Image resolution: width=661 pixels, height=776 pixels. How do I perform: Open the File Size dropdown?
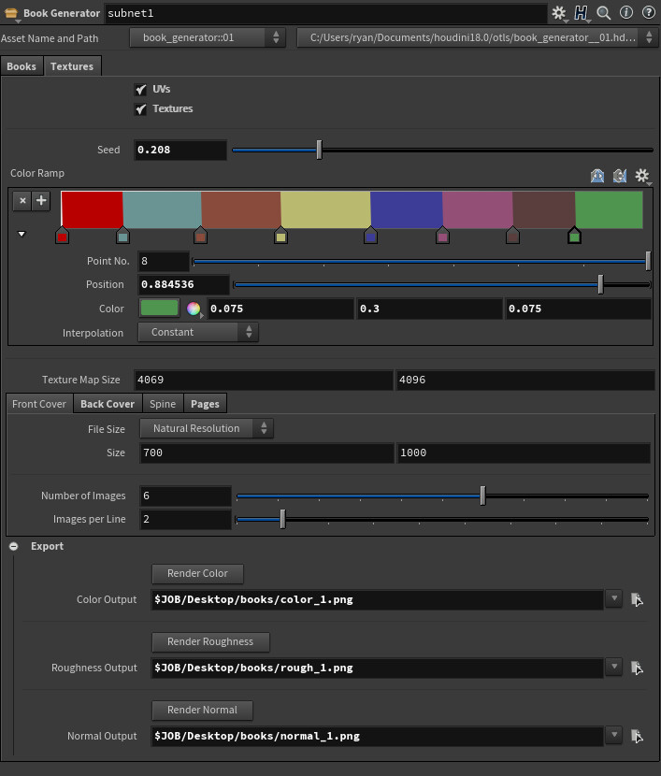(x=207, y=428)
